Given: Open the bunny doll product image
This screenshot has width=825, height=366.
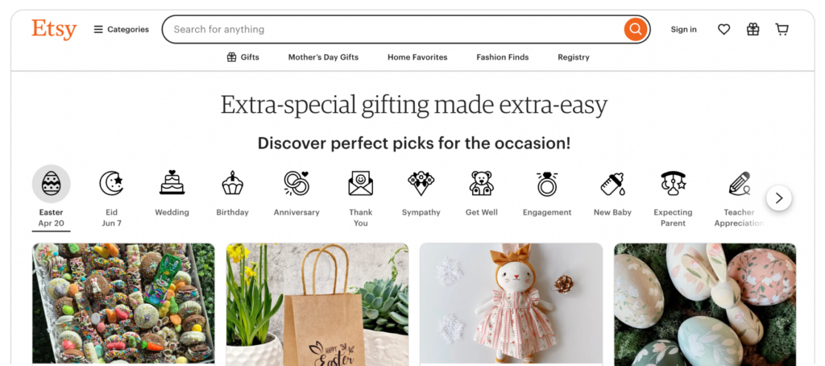Looking at the screenshot, I should (x=511, y=303).
